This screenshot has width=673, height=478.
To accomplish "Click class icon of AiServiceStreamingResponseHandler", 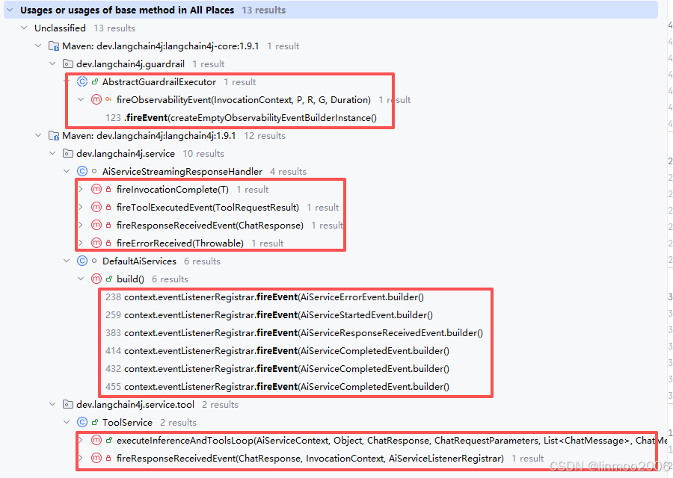I will click(x=82, y=172).
